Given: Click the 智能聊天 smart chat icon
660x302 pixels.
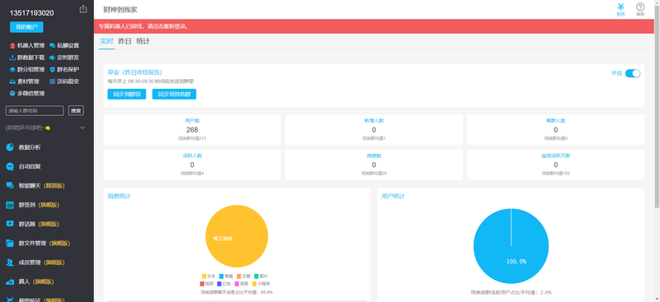Looking at the screenshot, I should (x=10, y=186).
